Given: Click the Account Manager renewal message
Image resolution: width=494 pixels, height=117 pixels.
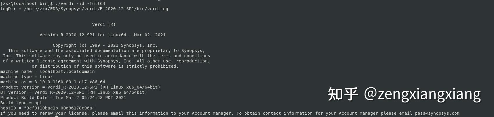Looking at the screenshot, I should coord(117,113).
